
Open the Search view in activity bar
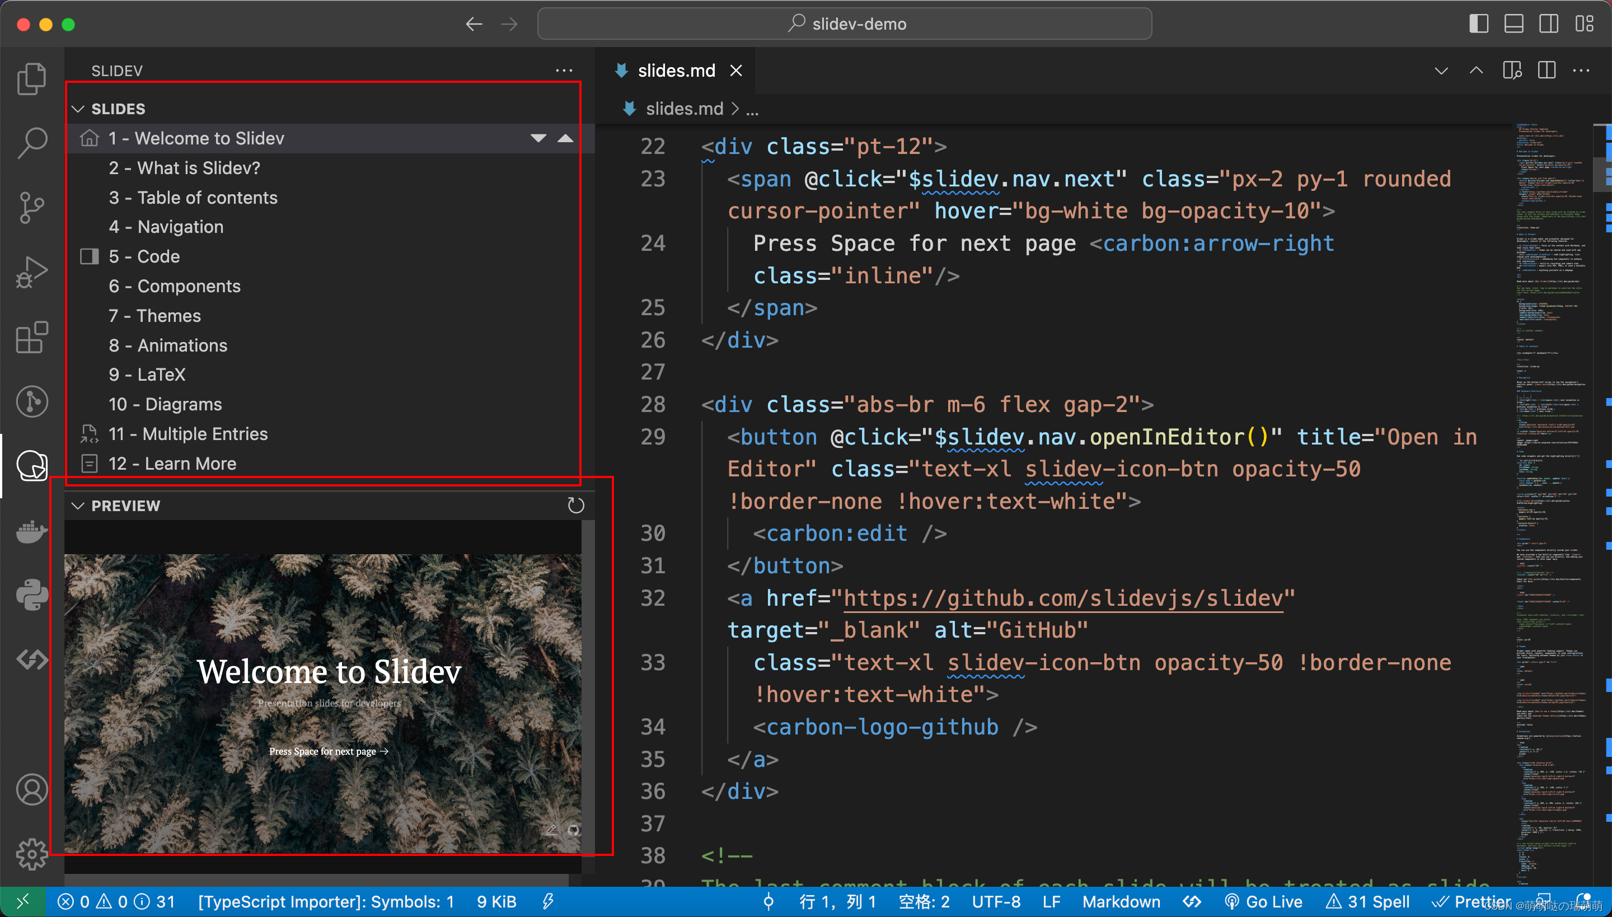[31, 143]
